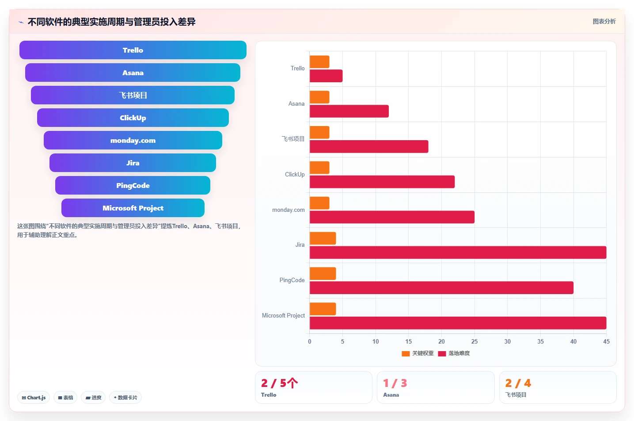Click the lightning icon beside the header title
Screen dimensions: 634x421
pos(21,22)
